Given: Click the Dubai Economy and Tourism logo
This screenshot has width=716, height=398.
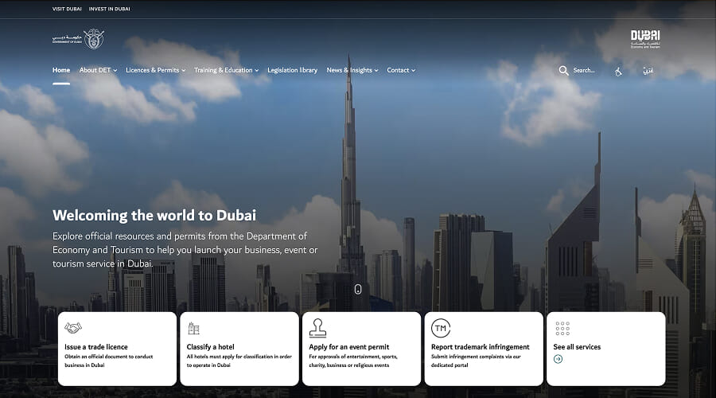Looking at the screenshot, I should (645, 39).
